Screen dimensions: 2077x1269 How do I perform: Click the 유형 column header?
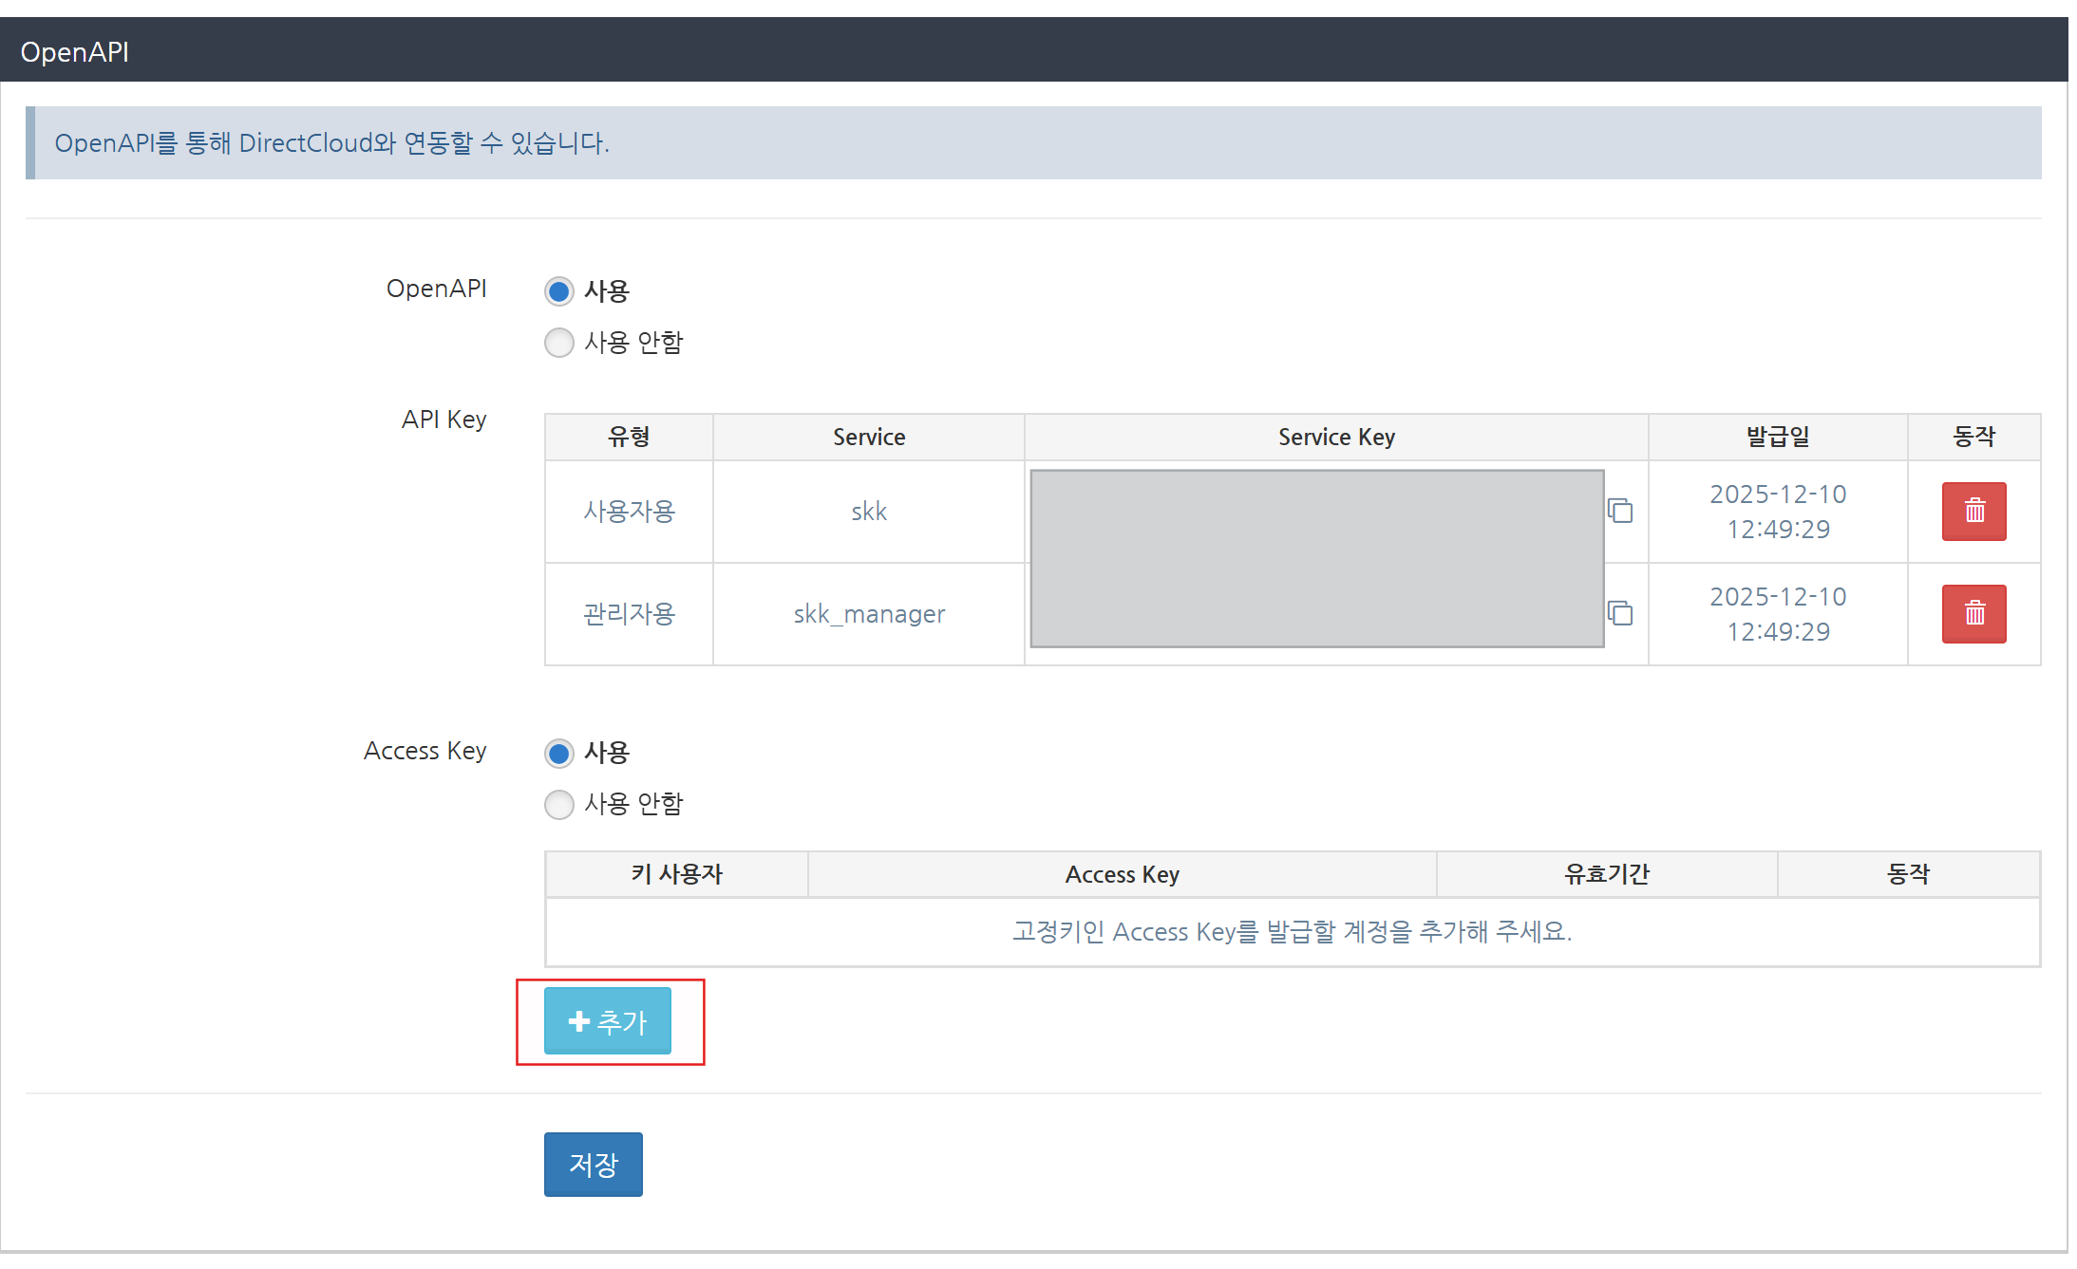[x=629, y=438]
